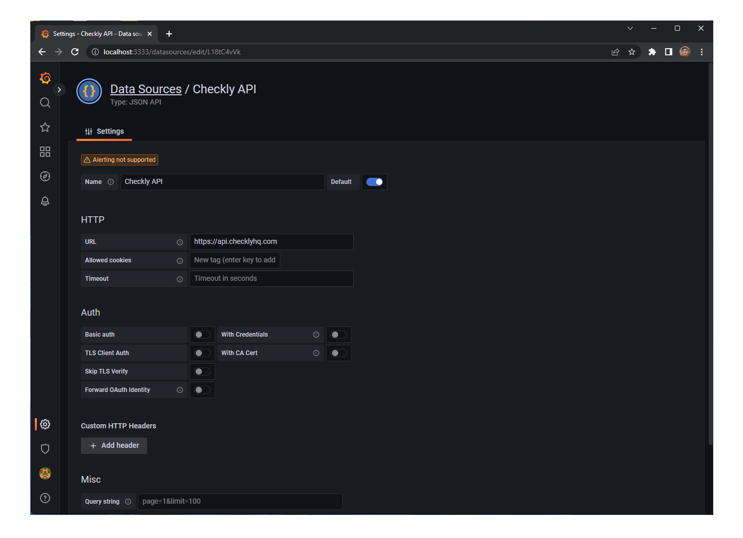Open the browser tab search caret

630,28
